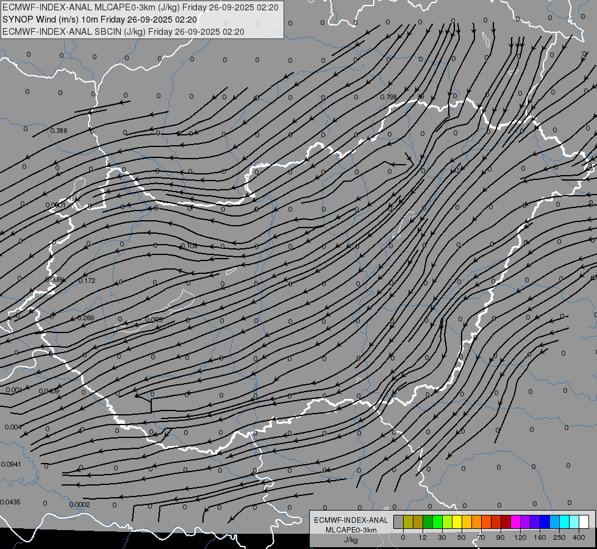Click the map value 0.0409
Image resolution: width=597 pixels, height=549 pixels.
point(49,391)
